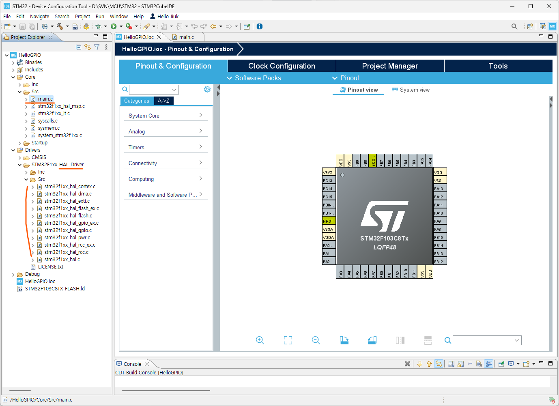Expand the Connectivity category
This screenshot has width=559, height=406.
tap(166, 163)
